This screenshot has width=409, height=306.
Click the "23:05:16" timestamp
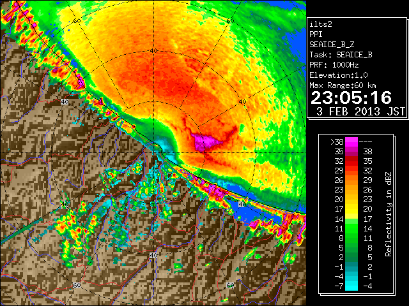[351, 98]
